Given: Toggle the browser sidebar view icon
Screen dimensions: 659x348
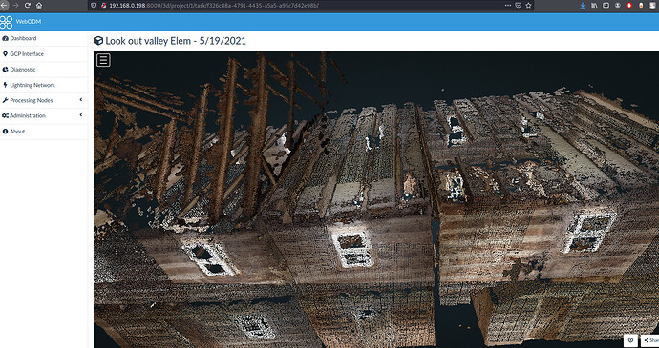Looking at the screenshot, I should 606,6.
